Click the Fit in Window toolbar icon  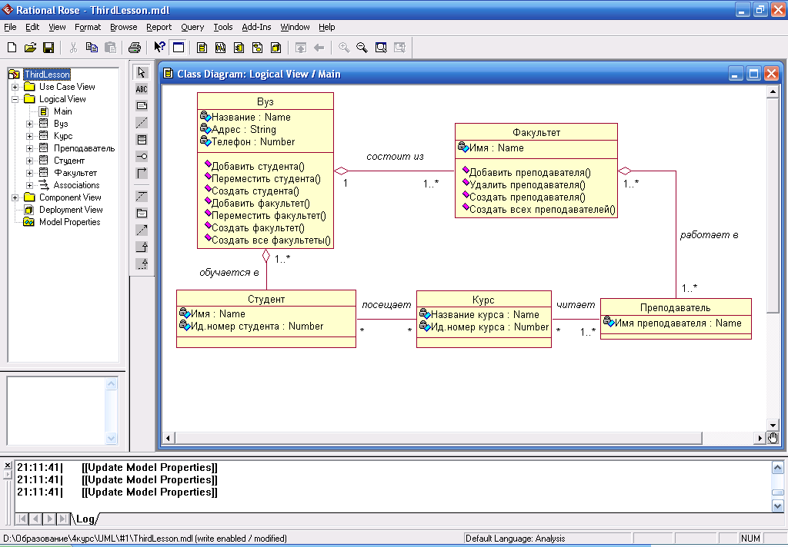pos(381,48)
